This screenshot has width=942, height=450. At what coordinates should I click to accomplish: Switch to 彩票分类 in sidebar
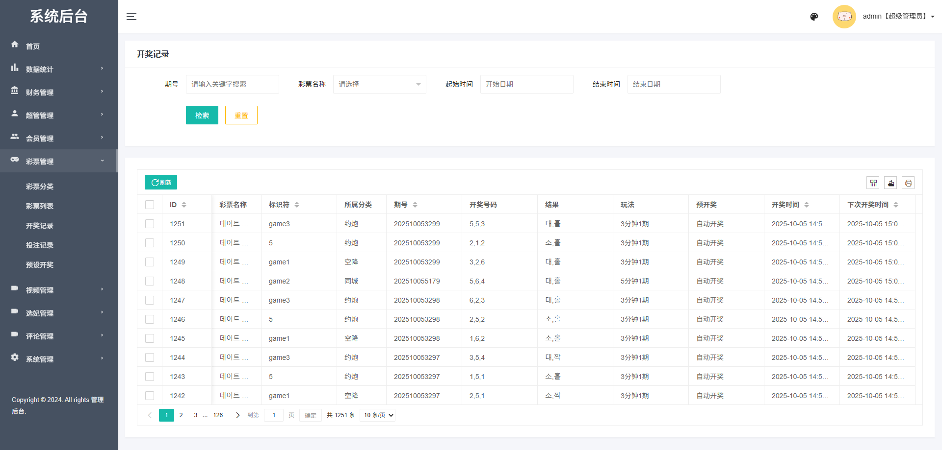click(40, 186)
